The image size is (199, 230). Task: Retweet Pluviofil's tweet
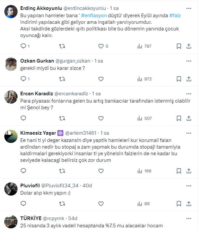(62, 204)
